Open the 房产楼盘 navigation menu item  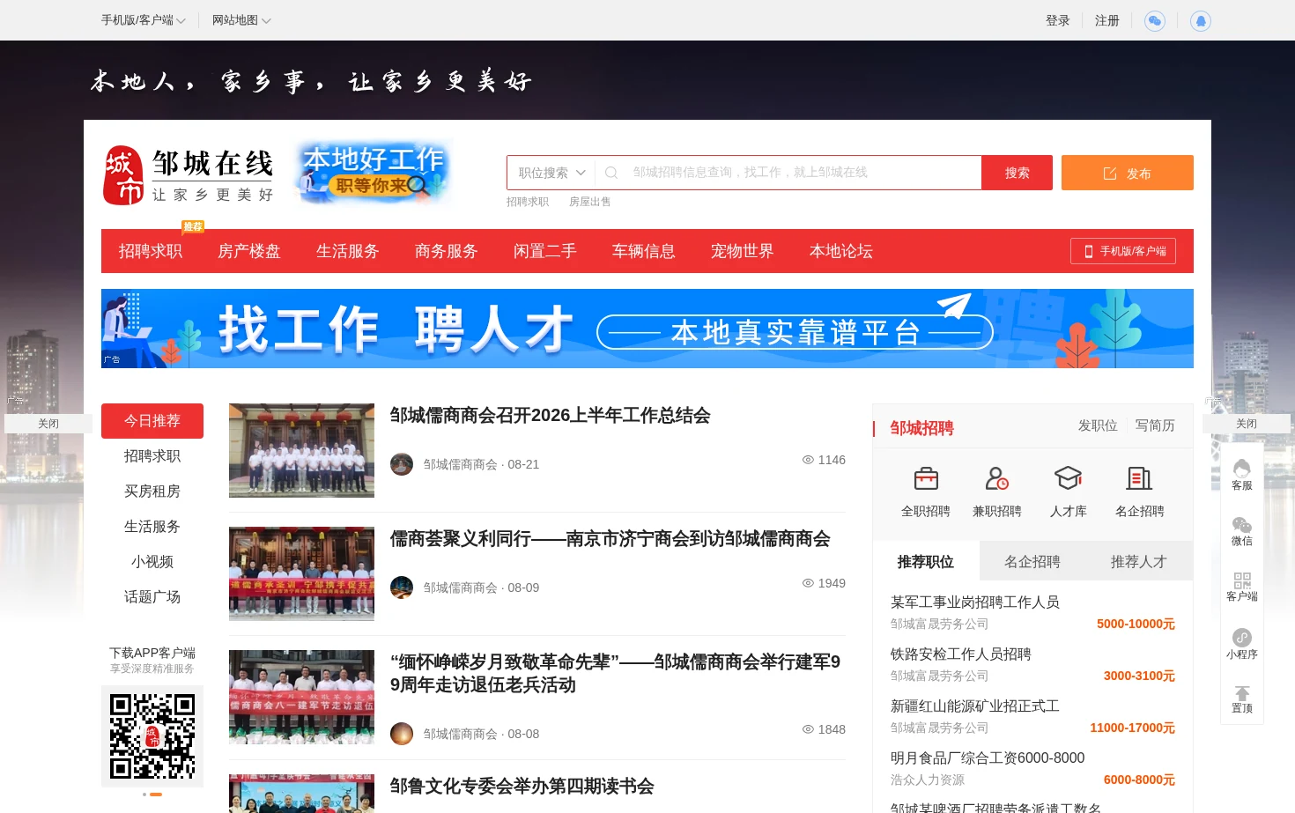click(249, 251)
